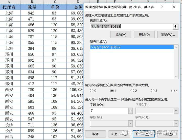Click the 删除(D) button
The width and height of the screenshot is (182, 140).
tap(144, 34)
